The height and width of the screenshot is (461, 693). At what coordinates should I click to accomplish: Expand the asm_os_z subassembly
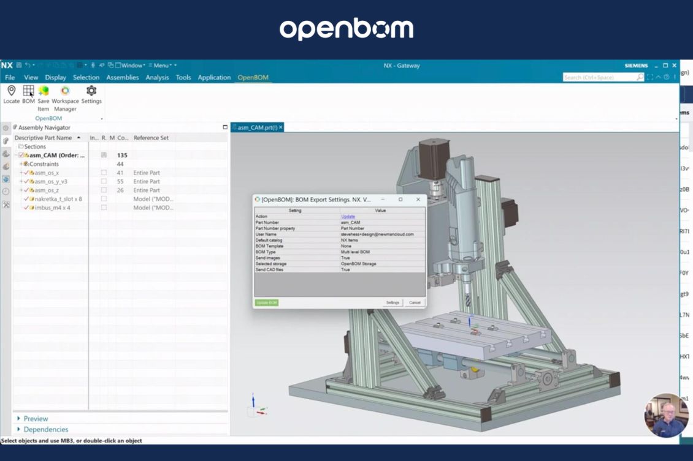point(21,190)
